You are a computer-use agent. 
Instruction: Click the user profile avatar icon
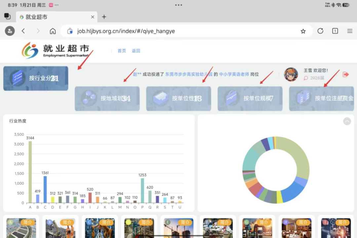click(291, 75)
